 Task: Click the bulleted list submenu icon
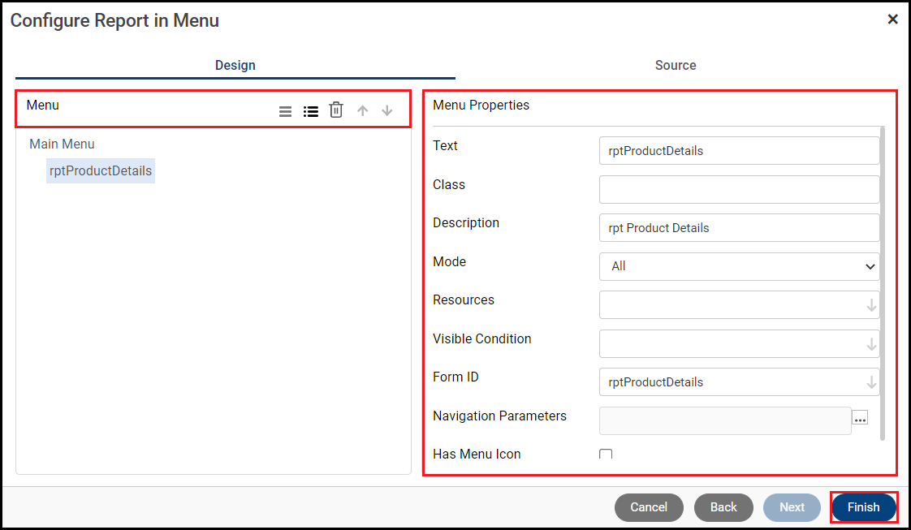tap(310, 111)
